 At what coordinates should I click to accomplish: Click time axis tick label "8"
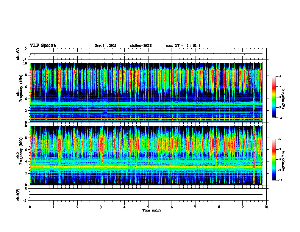coord(219,207)
